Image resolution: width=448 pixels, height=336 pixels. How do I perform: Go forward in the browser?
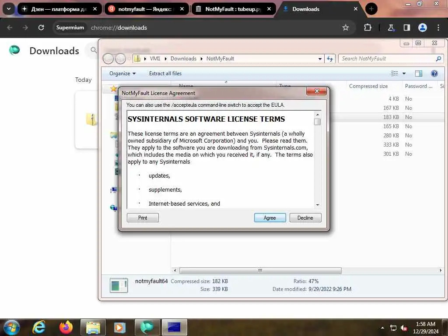coord(25,28)
